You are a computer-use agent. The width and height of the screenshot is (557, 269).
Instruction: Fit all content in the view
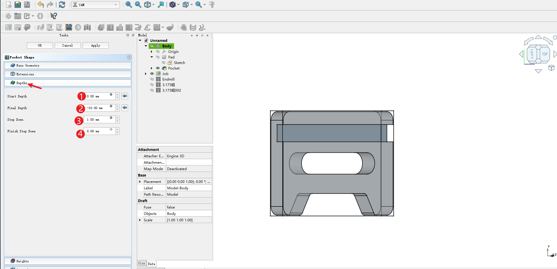(x=129, y=5)
